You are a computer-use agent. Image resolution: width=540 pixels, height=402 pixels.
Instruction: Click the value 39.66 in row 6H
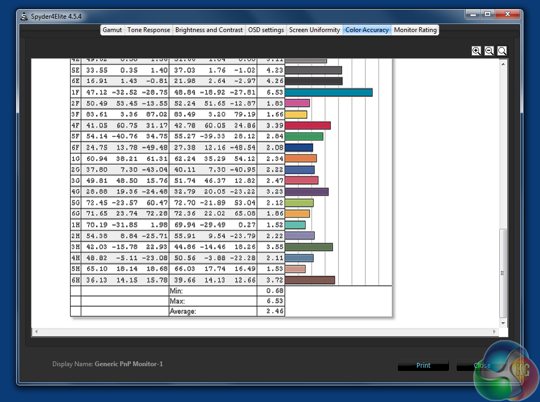pos(184,280)
